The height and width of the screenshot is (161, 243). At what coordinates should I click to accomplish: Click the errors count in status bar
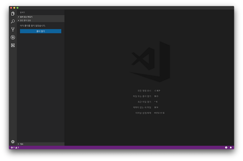[x=13, y=147]
